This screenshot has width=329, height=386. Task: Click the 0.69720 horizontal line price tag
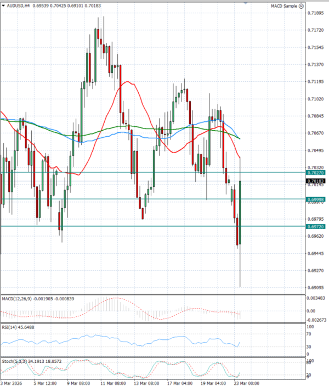pos(316,226)
